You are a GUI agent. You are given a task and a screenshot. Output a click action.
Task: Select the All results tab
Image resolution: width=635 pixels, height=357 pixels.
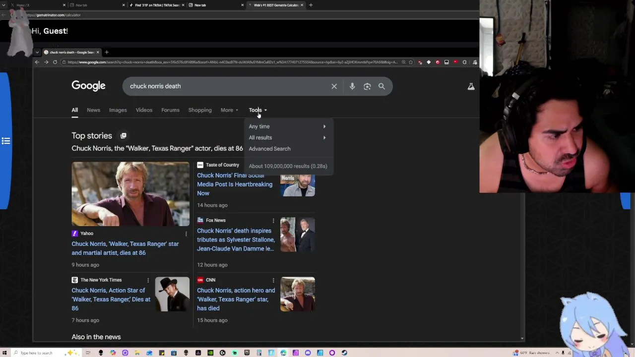[x=74, y=110]
